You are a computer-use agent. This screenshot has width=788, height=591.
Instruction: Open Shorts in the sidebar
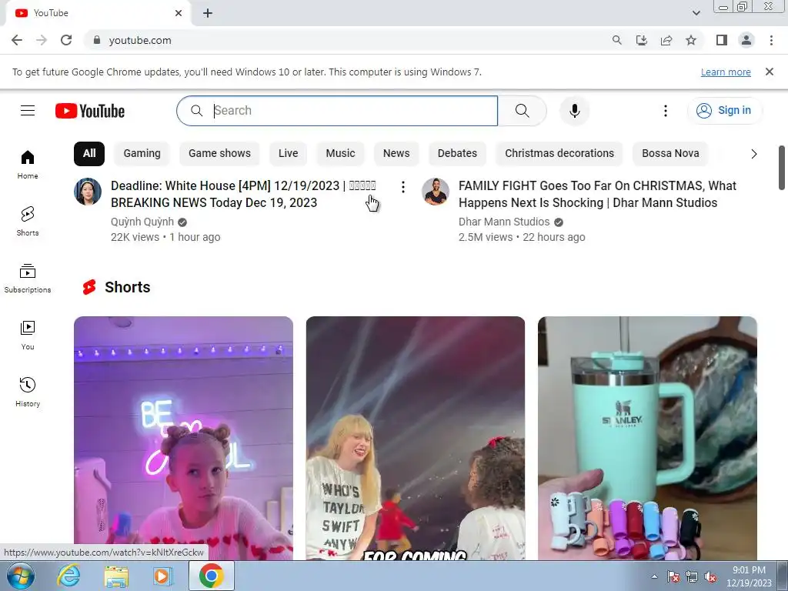click(28, 221)
